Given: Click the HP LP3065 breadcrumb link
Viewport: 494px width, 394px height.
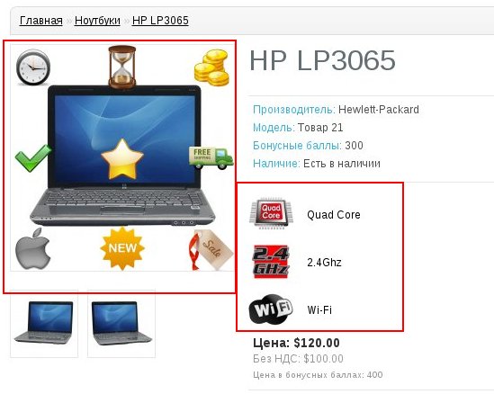Looking at the screenshot, I should coord(160,21).
